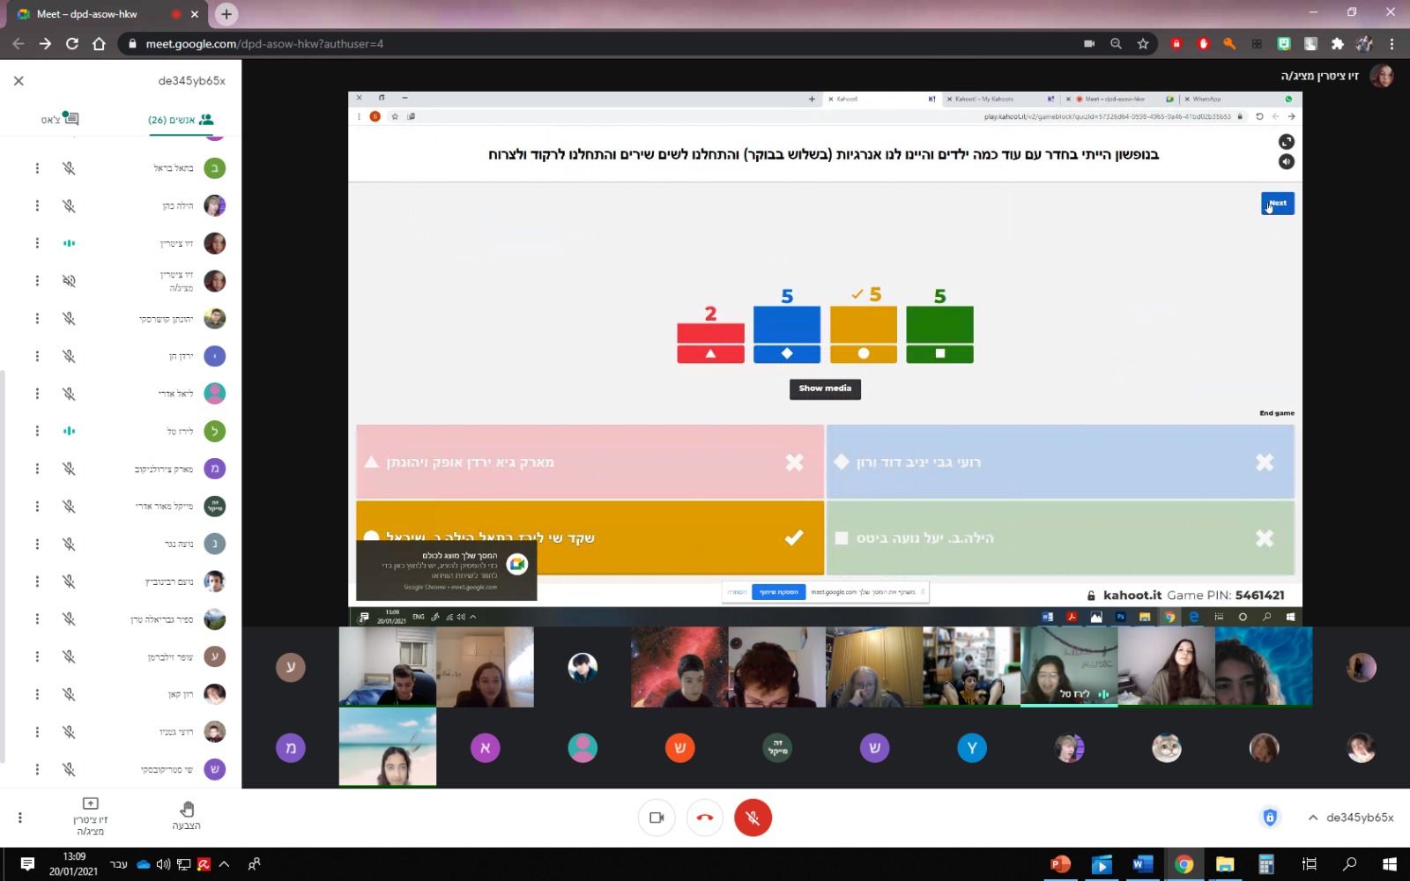Image resolution: width=1410 pixels, height=881 pixels.
Task: Select the people (26) tab
Action: (181, 119)
